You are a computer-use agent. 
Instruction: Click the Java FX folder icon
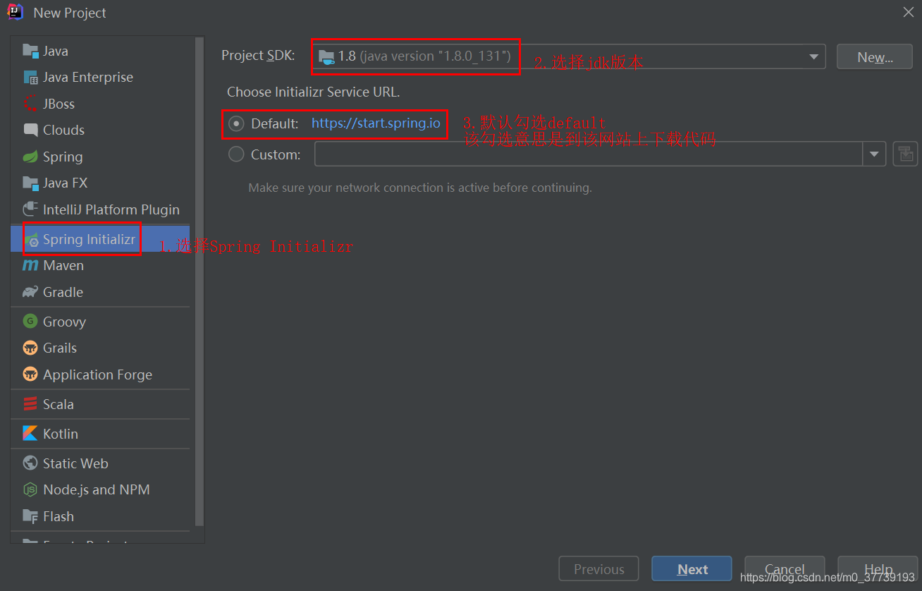point(30,183)
